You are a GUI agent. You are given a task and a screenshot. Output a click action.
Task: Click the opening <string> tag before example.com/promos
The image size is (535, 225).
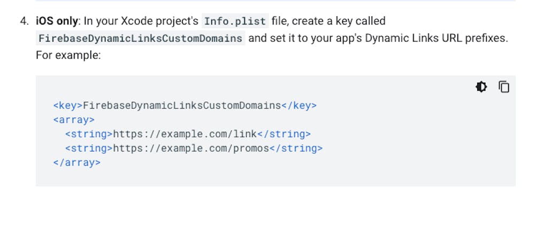pos(89,149)
